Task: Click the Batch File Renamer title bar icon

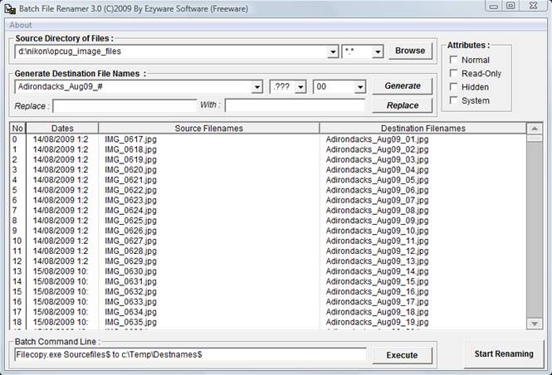Action: pos(9,8)
